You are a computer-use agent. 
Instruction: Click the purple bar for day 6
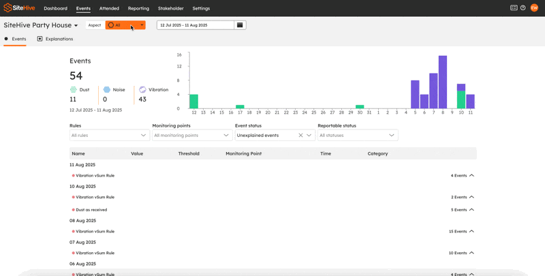pos(424,102)
